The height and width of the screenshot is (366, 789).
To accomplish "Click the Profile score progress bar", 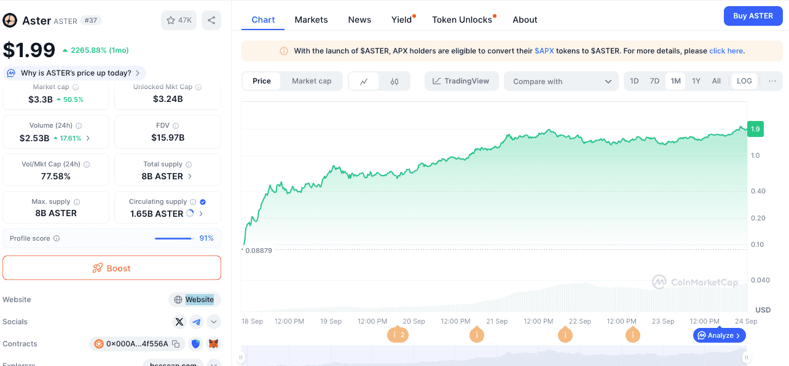I will tap(174, 238).
